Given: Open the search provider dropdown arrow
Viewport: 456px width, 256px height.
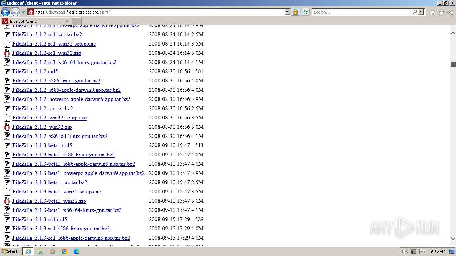Looking at the screenshot, I should pos(421,12).
